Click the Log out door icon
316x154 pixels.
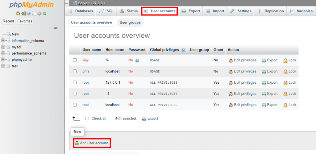click(23, 14)
